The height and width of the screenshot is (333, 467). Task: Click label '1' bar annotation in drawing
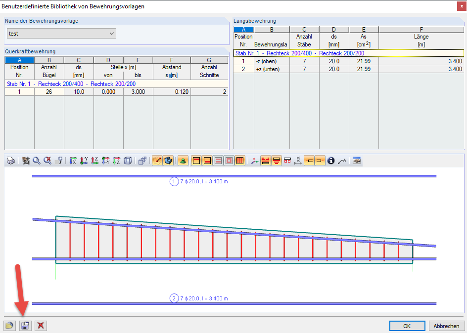(x=199, y=181)
